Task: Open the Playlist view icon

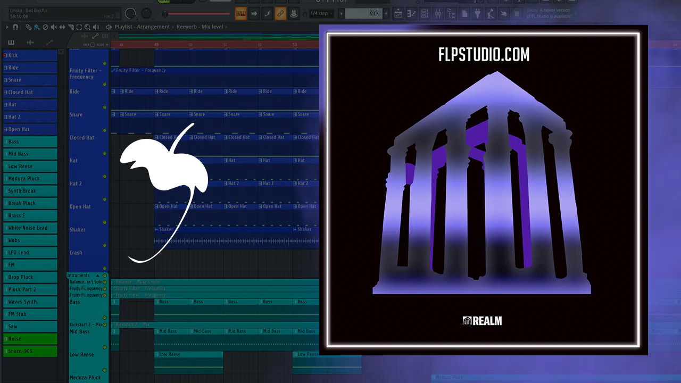Action: [x=398, y=13]
